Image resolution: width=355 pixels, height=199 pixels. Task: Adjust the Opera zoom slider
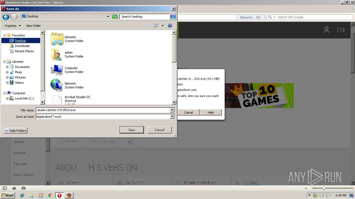point(323,188)
